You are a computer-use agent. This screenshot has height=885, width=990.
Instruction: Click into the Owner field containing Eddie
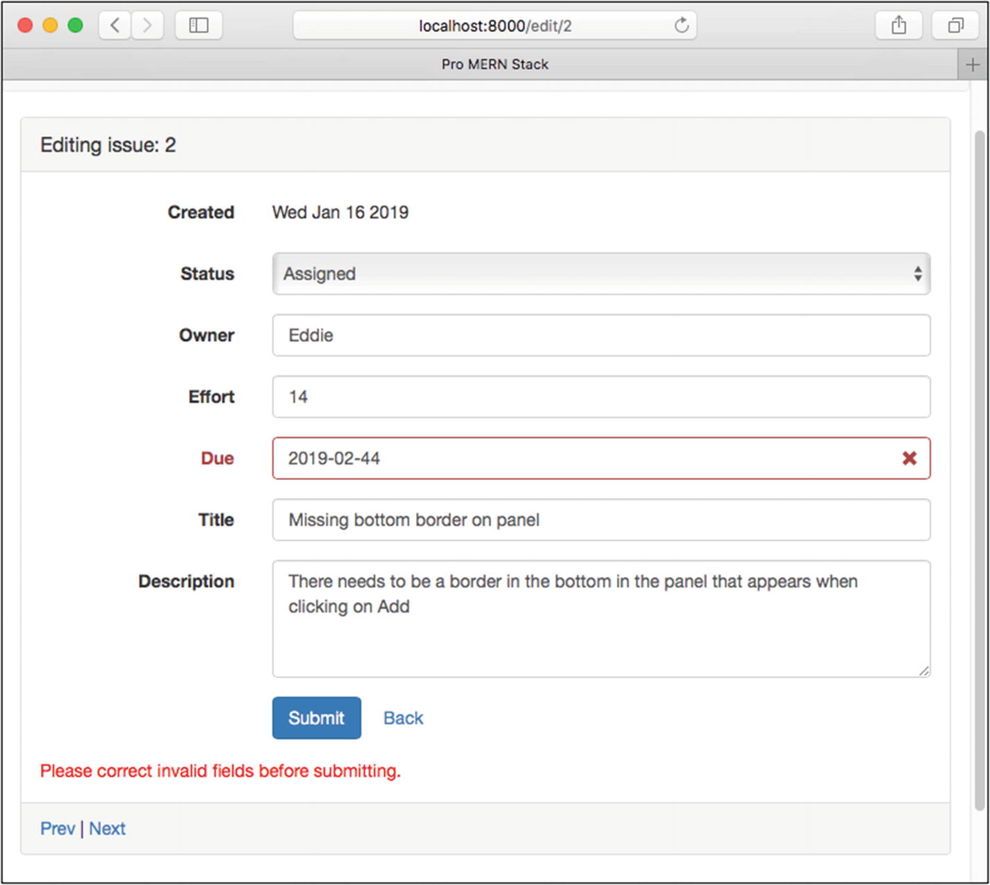pos(601,336)
